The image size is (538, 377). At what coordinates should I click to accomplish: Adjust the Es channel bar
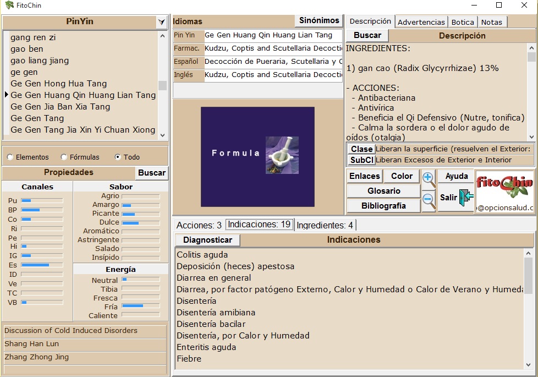point(42,265)
